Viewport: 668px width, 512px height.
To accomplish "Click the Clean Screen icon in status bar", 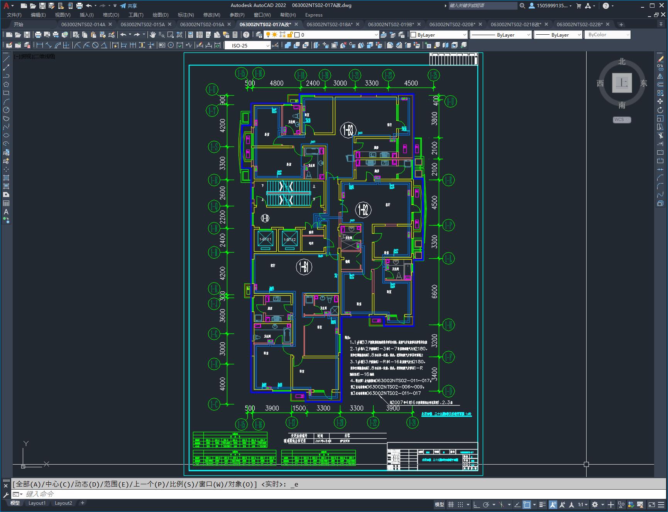I will [651, 504].
